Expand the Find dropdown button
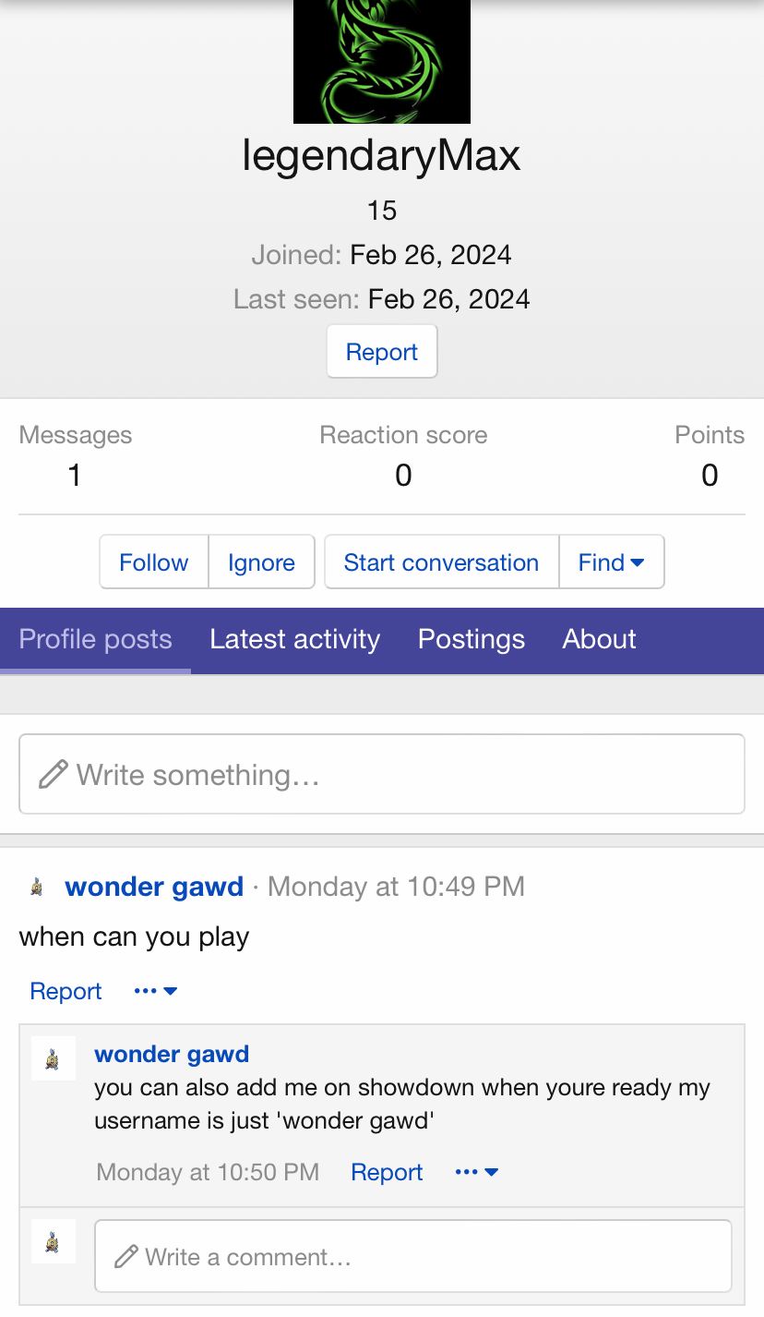 tap(611, 562)
